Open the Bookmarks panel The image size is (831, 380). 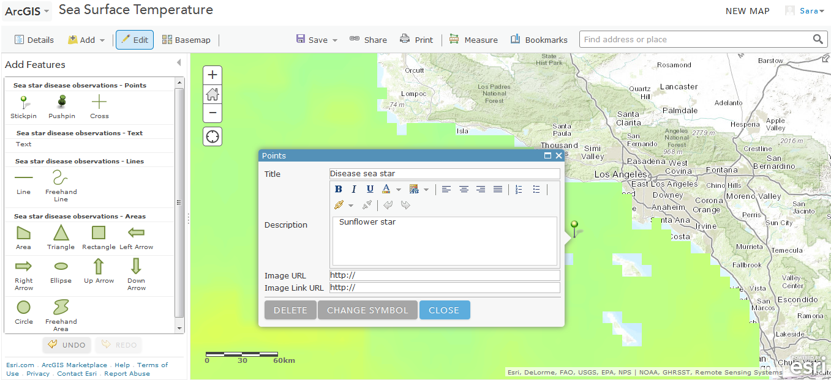(x=538, y=39)
